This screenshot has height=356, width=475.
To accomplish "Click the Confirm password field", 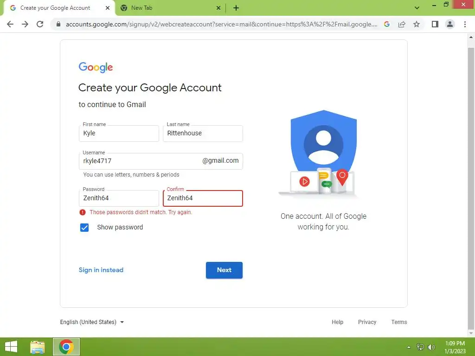I will pyautogui.click(x=203, y=198).
